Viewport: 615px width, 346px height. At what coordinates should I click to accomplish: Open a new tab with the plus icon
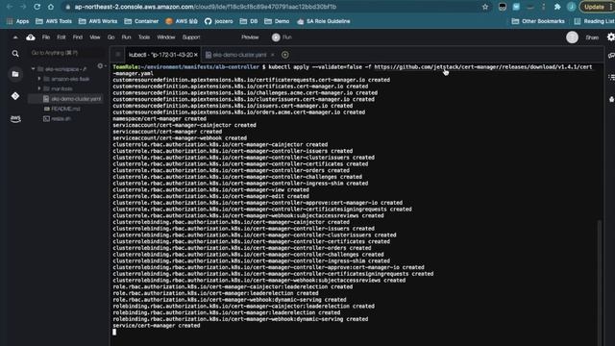285,55
